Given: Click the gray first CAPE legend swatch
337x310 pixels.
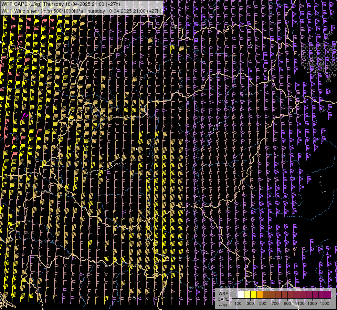Looking at the screenshot, I should tap(235, 294).
